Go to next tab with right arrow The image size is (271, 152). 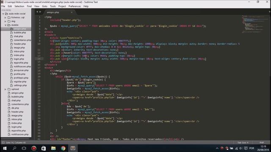40,12
